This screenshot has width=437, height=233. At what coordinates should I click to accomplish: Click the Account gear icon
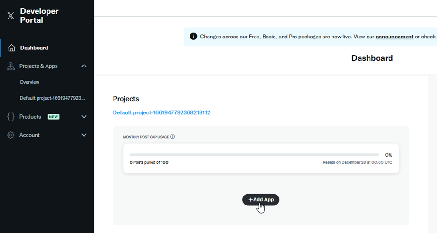(x=11, y=135)
